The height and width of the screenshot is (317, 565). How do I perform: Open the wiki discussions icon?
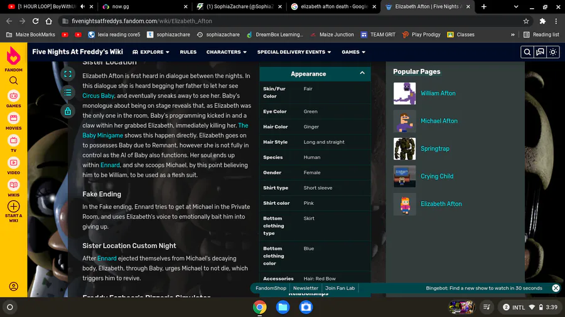pyautogui.click(x=540, y=52)
